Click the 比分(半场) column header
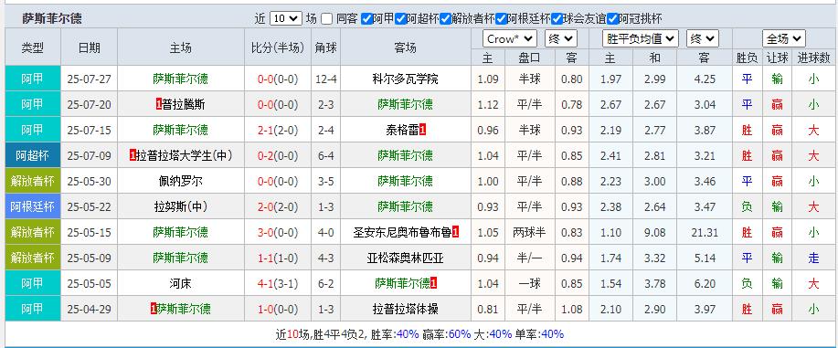 [278, 47]
